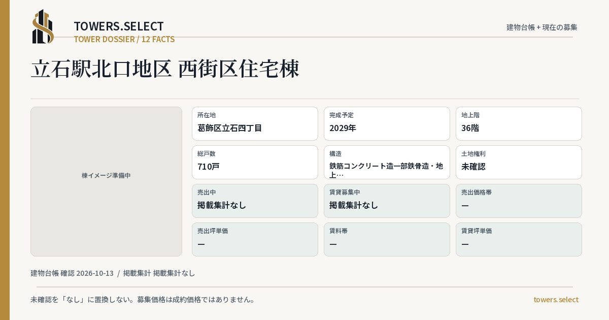The height and width of the screenshot is (320, 609).
Task: Select the 完成予定 card showing 2029年
Action: (x=387, y=123)
